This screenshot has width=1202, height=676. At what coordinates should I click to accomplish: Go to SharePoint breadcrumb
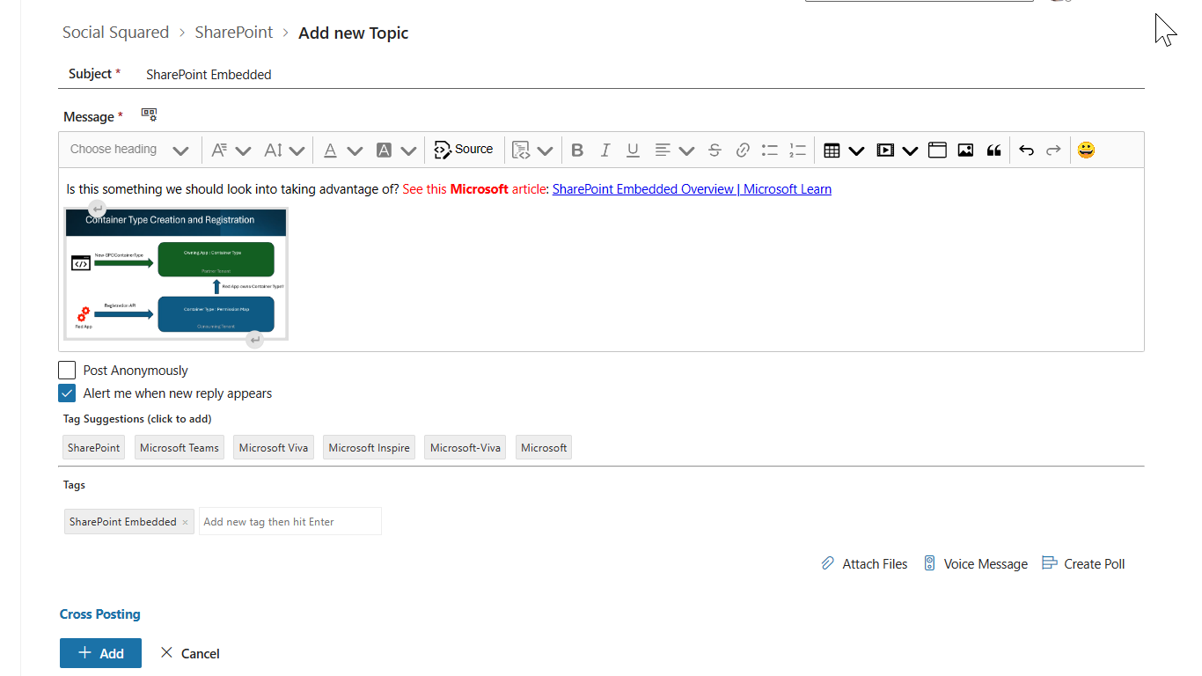coord(234,33)
